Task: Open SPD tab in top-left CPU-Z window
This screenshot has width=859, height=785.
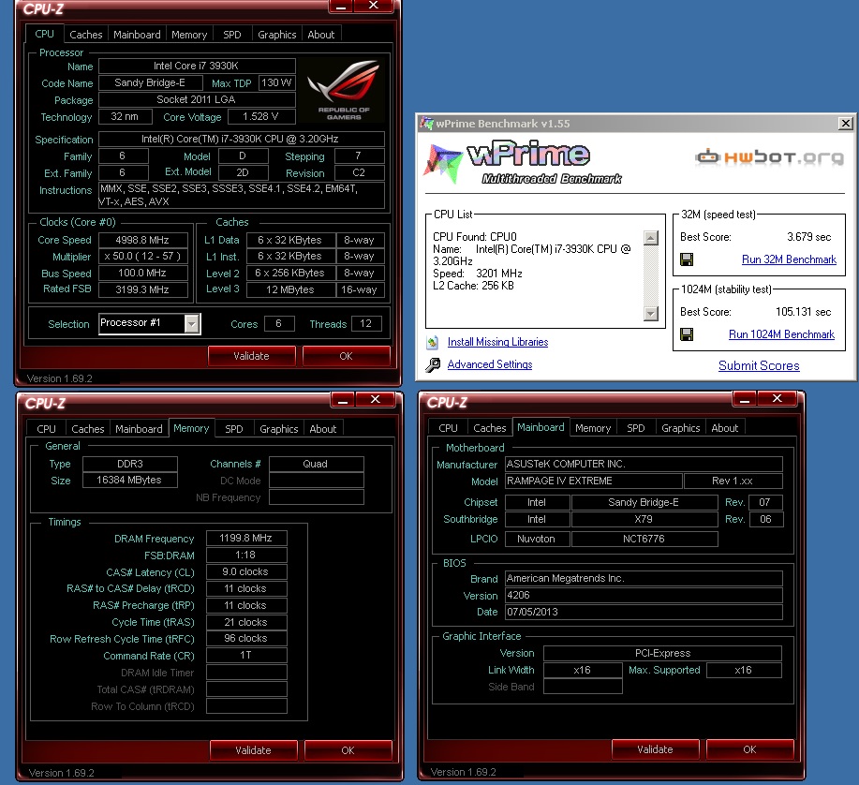Action: point(232,35)
